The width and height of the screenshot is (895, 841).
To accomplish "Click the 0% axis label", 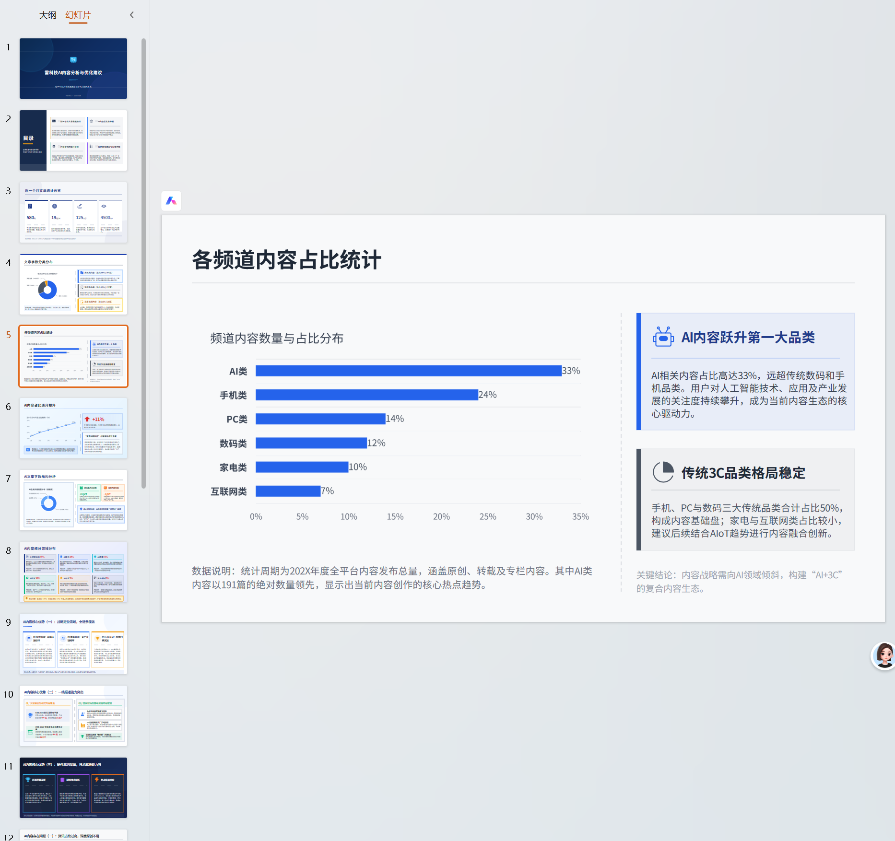I will (x=256, y=516).
